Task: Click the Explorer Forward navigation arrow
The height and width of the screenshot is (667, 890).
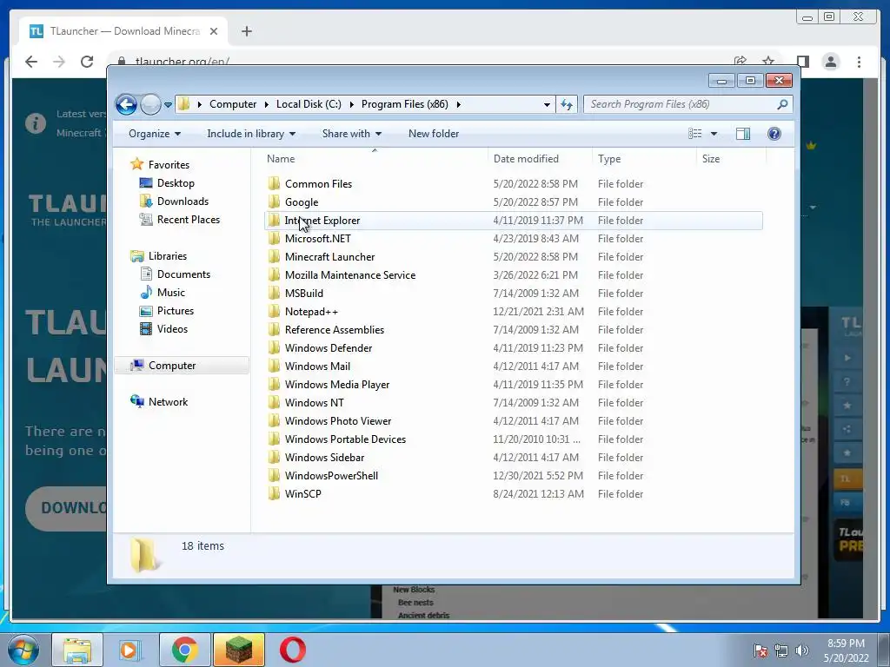Action: pyautogui.click(x=150, y=104)
